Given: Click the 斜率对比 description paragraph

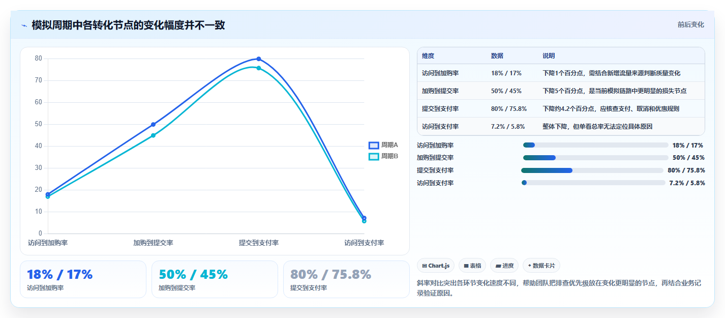Looking at the screenshot, I should click(559, 288).
